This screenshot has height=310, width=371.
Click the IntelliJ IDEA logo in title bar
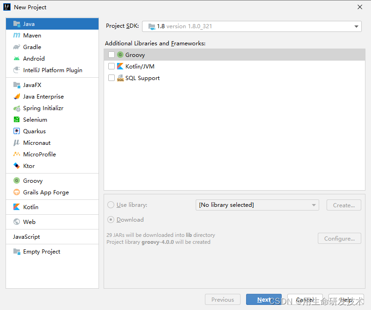tap(7, 7)
